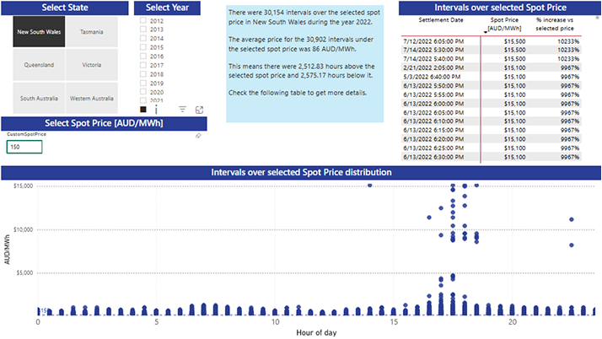Sort by % increase vs selected price

(556, 23)
